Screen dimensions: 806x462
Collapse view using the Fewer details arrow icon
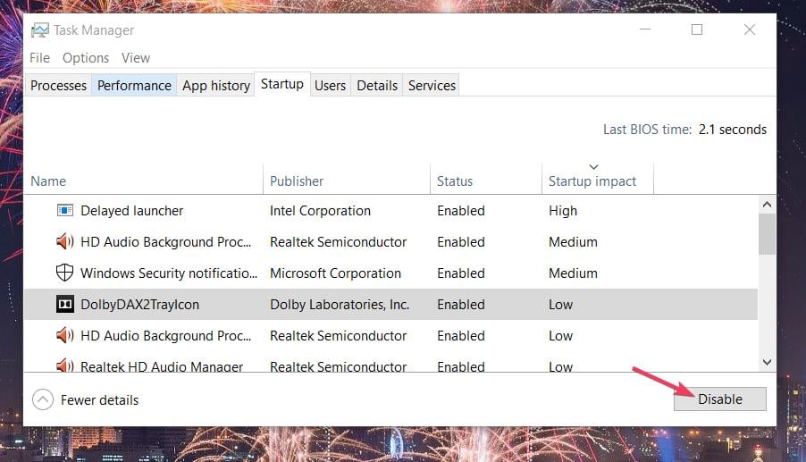[x=43, y=399]
